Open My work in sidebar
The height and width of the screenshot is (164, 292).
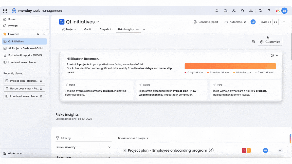coord(13,26)
